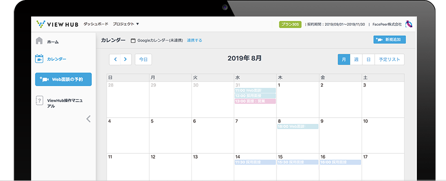Open ViewHub操作マニュアル help icon
The width and height of the screenshot is (446, 181).
tap(39, 101)
